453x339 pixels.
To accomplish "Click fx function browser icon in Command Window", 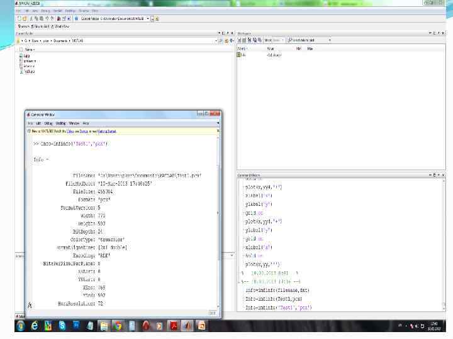I will coord(30,304).
